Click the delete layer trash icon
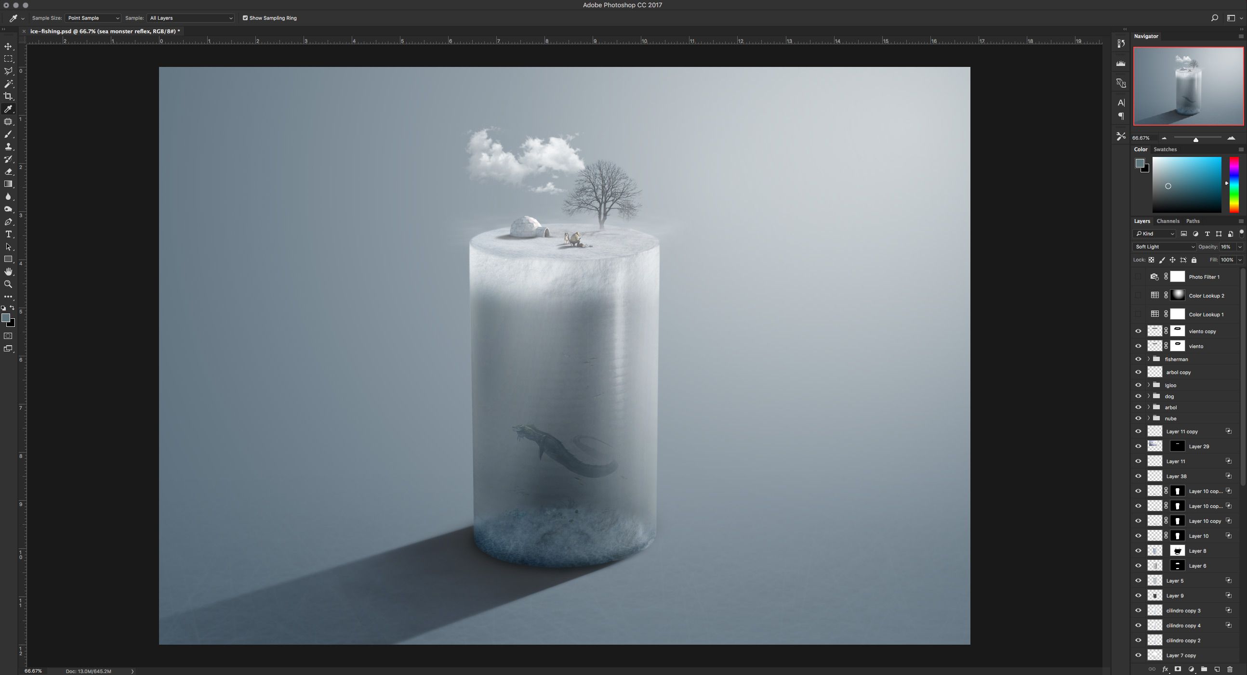This screenshot has width=1247, height=675. coord(1230,669)
